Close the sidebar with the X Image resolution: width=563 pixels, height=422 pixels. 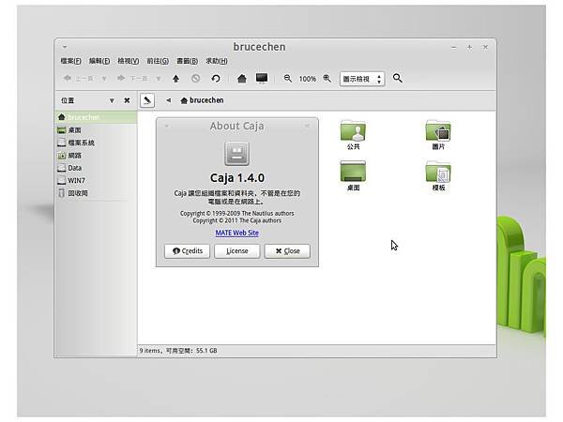click(127, 100)
